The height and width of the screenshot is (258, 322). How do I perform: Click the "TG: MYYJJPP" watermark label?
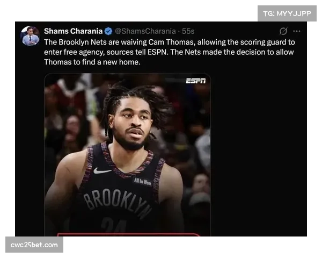click(287, 13)
